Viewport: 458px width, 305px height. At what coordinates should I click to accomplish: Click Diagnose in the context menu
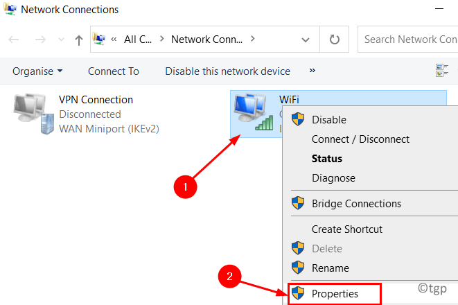(x=333, y=178)
